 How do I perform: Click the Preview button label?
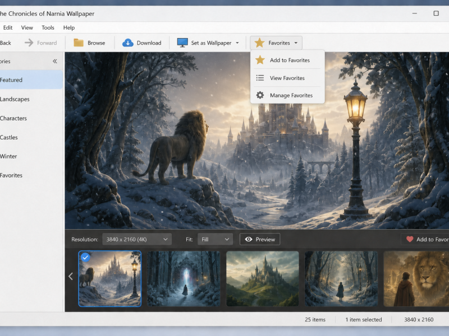click(265, 240)
